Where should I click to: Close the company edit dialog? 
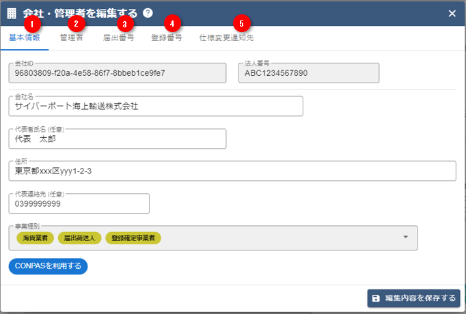coord(452,13)
